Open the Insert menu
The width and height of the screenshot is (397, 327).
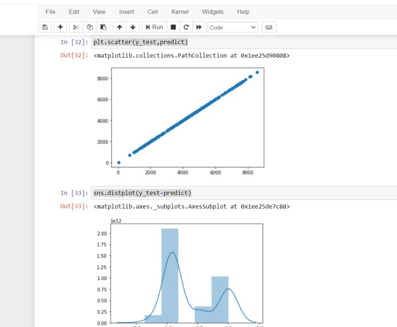coord(126,12)
